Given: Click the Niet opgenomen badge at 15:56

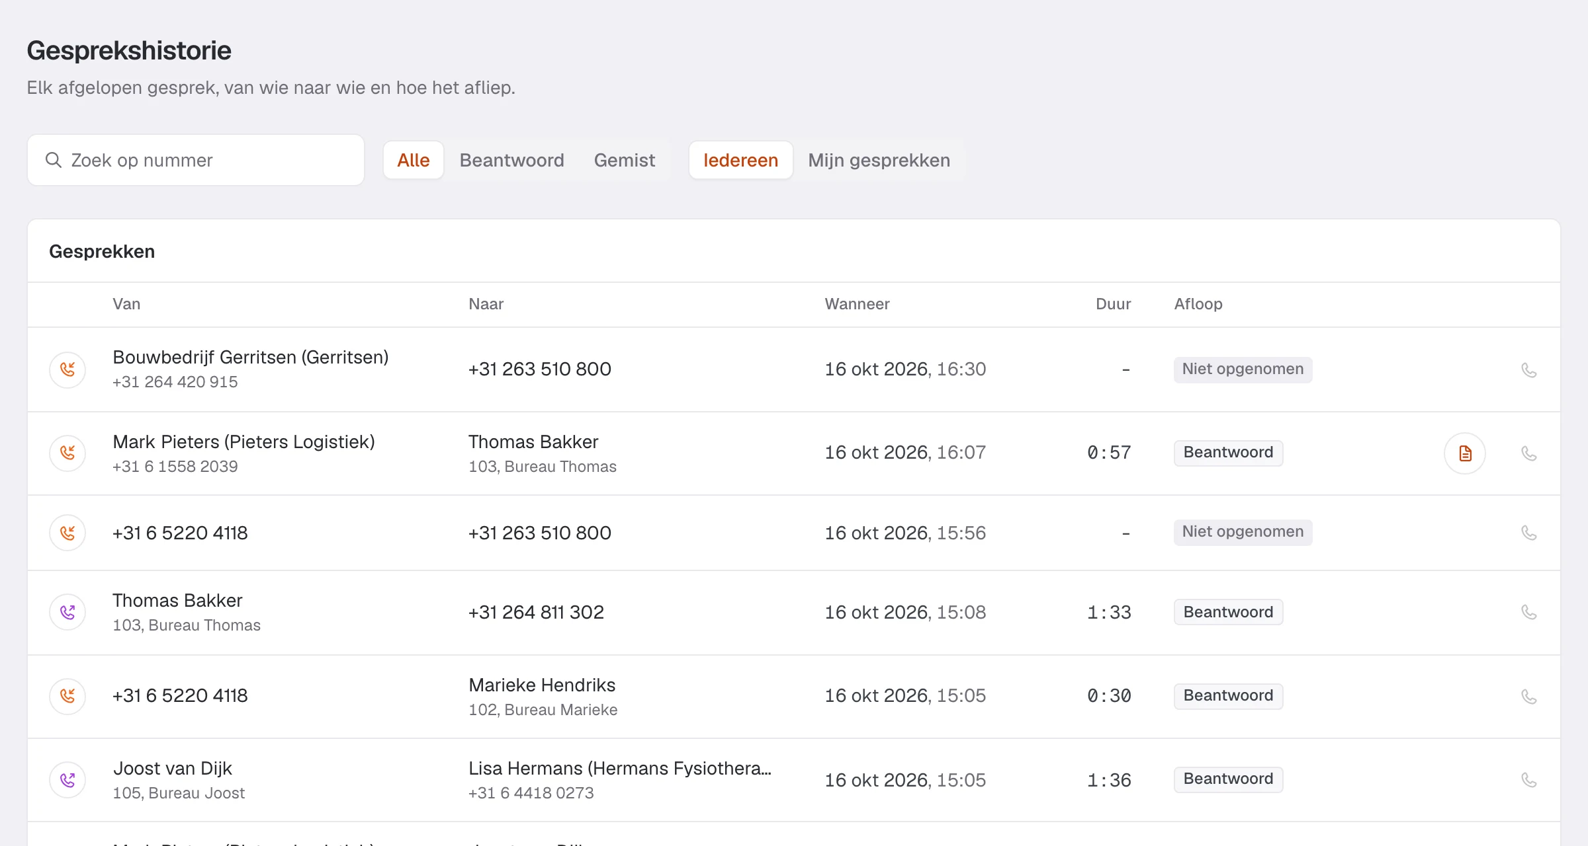Looking at the screenshot, I should pyautogui.click(x=1243, y=532).
